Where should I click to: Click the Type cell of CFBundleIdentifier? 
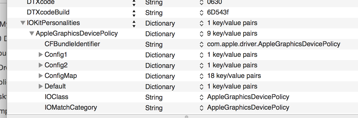154,45
